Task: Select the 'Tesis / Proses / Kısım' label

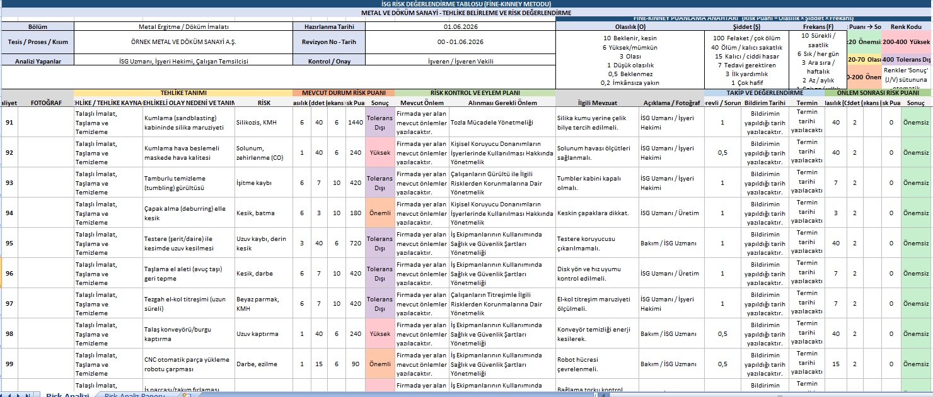Action: coord(38,42)
